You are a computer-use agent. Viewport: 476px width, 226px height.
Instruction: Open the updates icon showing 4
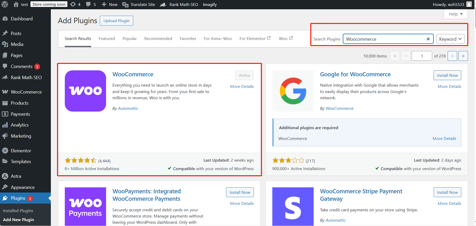pyautogui.click(x=75, y=4)
